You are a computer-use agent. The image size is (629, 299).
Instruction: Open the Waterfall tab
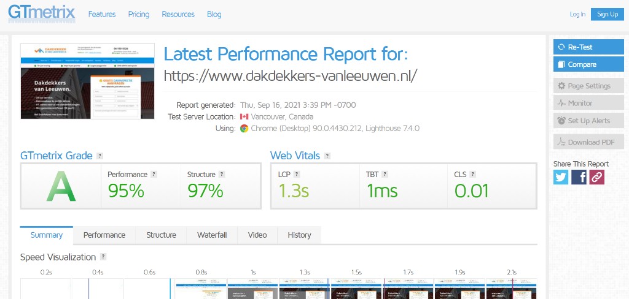pos(212,235)
